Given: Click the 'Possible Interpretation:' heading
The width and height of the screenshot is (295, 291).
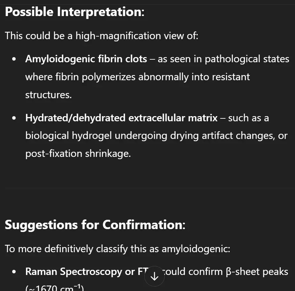Looking at the screenshot, I should (x=75, y=12).
